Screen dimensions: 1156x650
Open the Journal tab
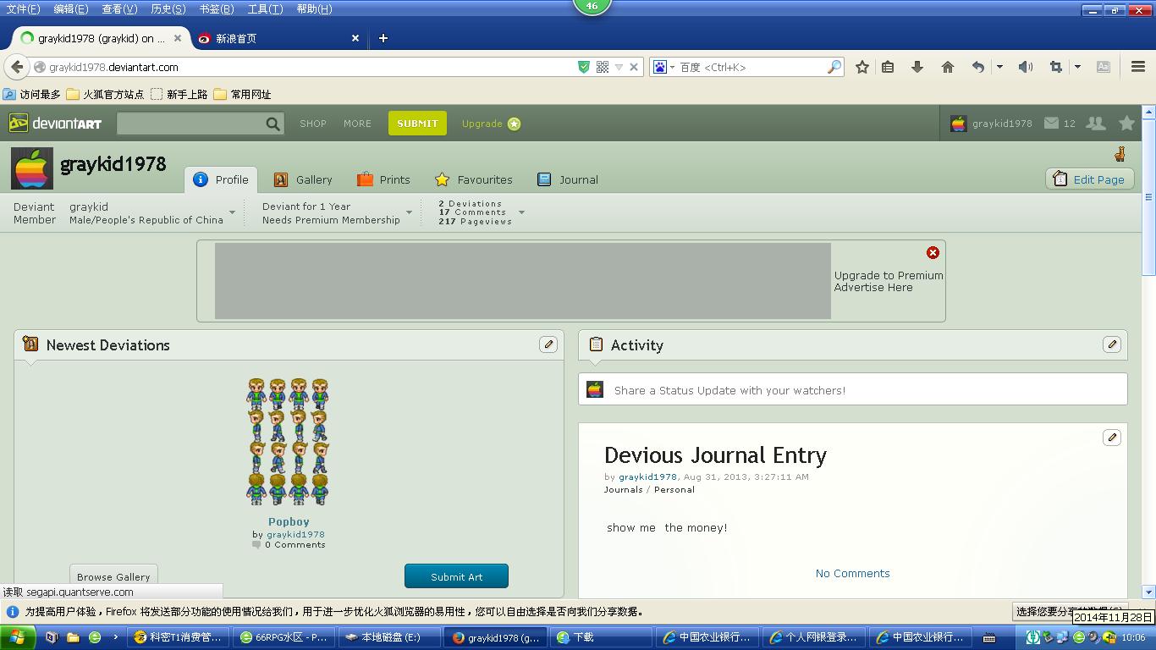[x=567, y=179]
